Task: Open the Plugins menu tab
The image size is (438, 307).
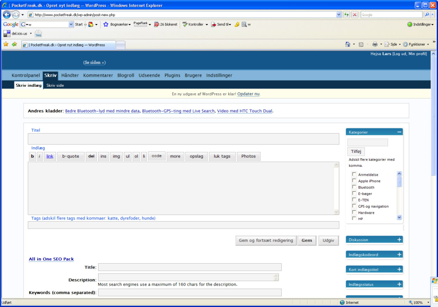Action: 172,75
